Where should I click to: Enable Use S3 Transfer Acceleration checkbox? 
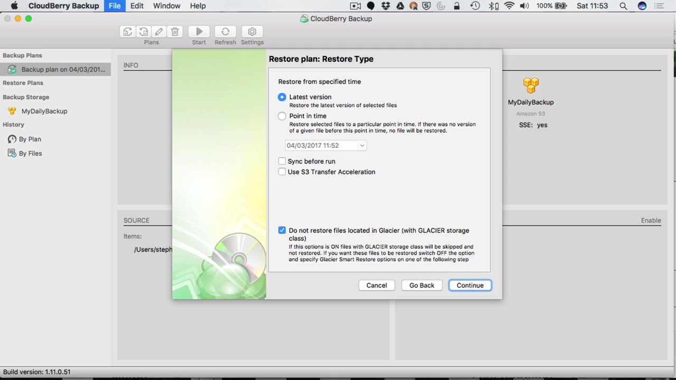pos(282,172)
